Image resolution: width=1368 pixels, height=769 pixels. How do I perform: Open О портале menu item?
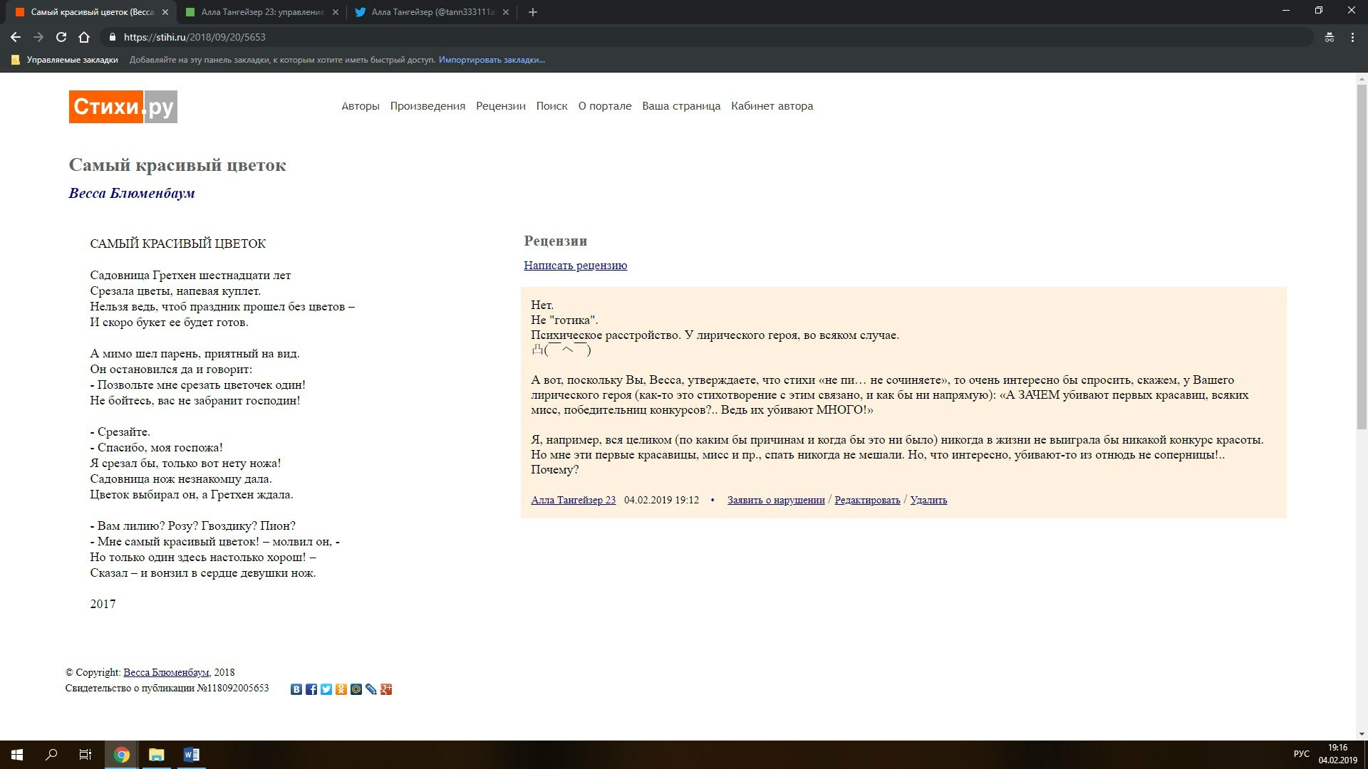(605, 106)
